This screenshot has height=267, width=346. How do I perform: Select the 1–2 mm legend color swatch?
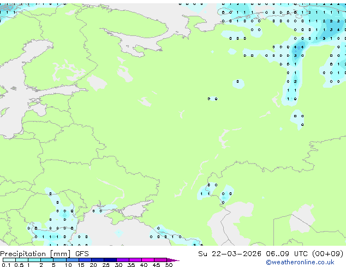coord(34,260)
